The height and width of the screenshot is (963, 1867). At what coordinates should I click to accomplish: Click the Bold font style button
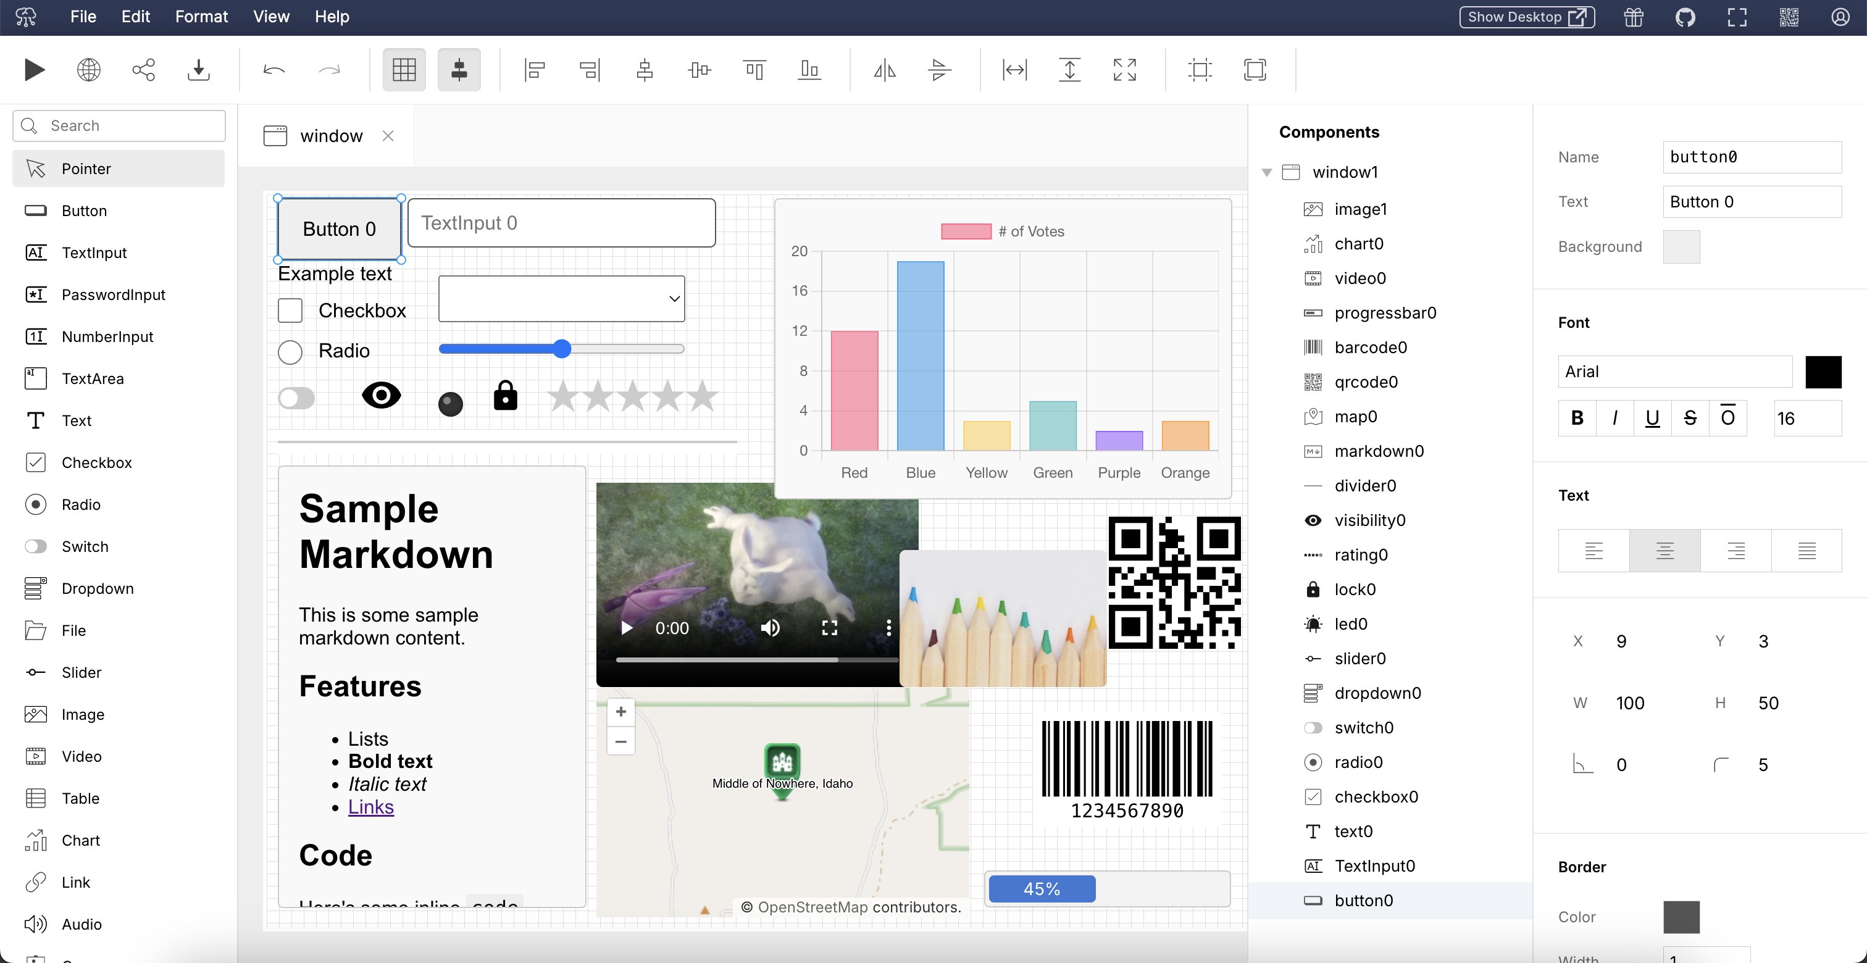(1577, 418)
